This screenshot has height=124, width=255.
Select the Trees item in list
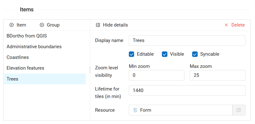coord(13,79)
